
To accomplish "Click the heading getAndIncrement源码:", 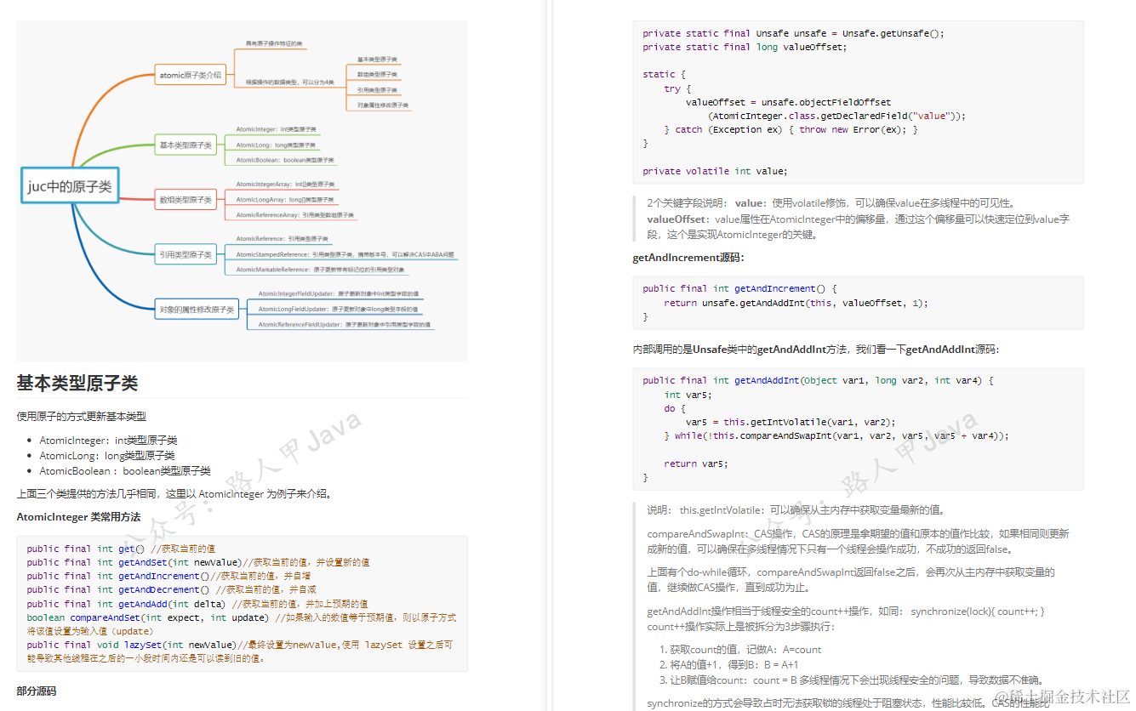I will click(688, 258).
